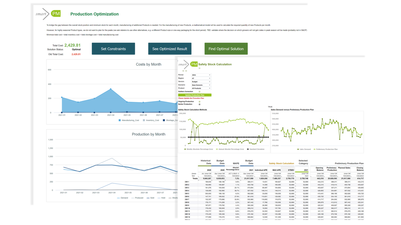Click the double-left chevron navigation icon
401x225 pixels.
point(183,71)
